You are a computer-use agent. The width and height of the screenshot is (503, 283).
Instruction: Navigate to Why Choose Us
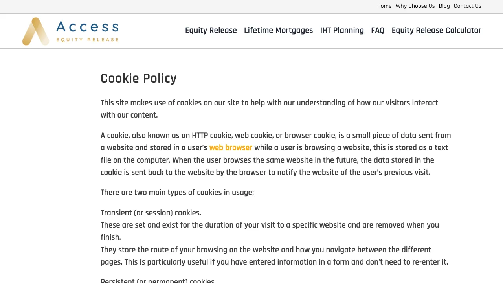point(415,6)
